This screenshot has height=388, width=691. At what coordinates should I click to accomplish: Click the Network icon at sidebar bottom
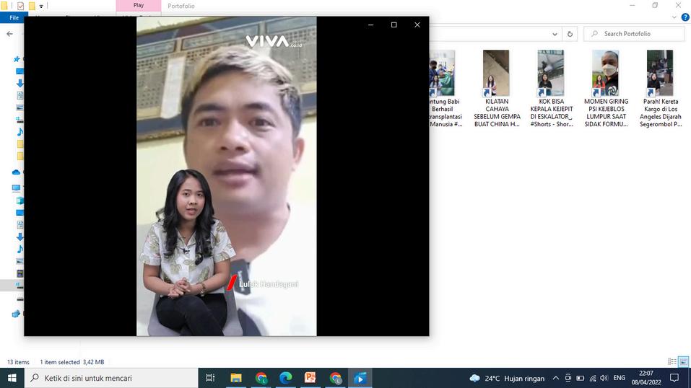[17, 314]
